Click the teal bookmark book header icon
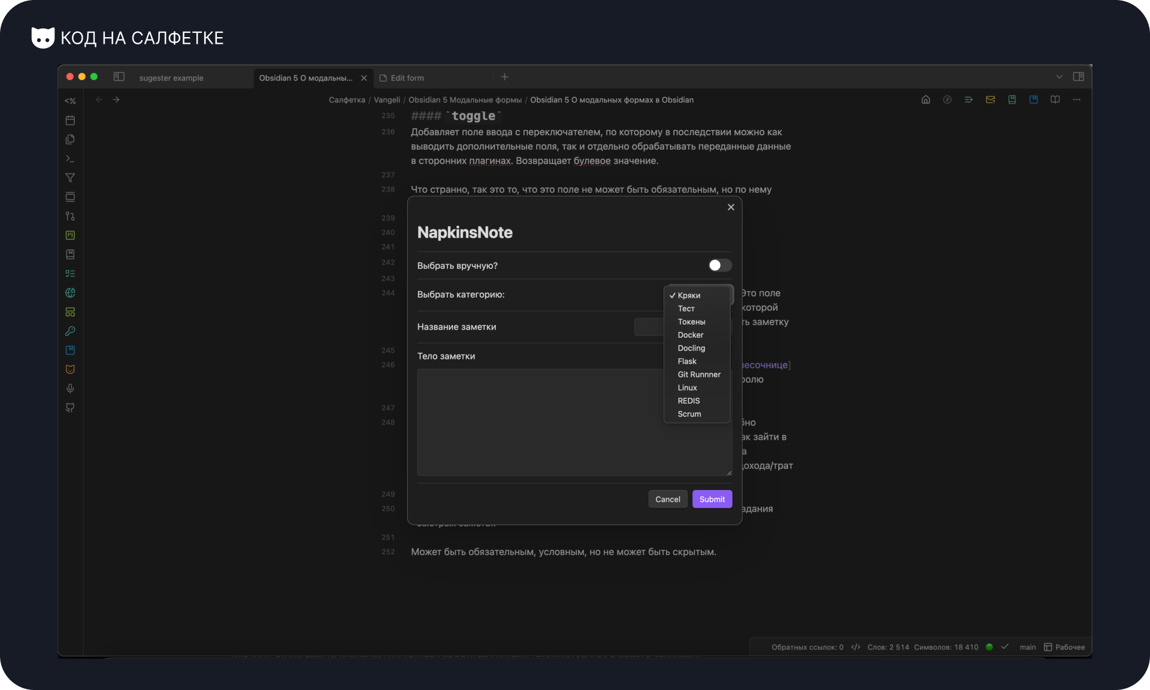Image resolution: width=1150 pixels, height=690 pixels. (1012, 99)
